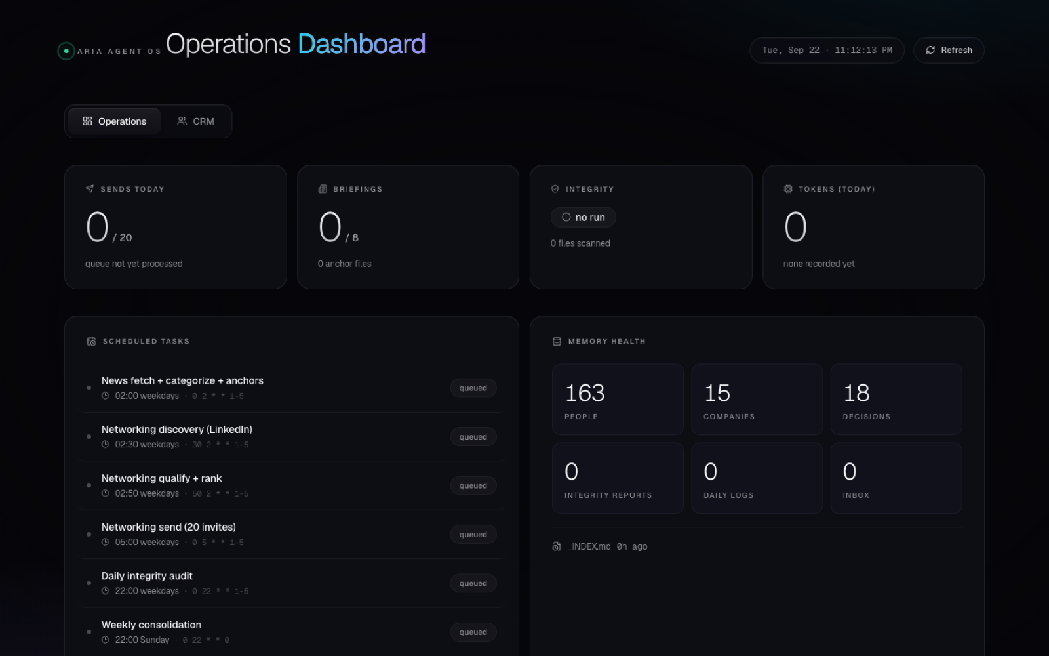The image size is (1049, 656).
Task: Click the Memory Health database icon
Action: point(557,342)
